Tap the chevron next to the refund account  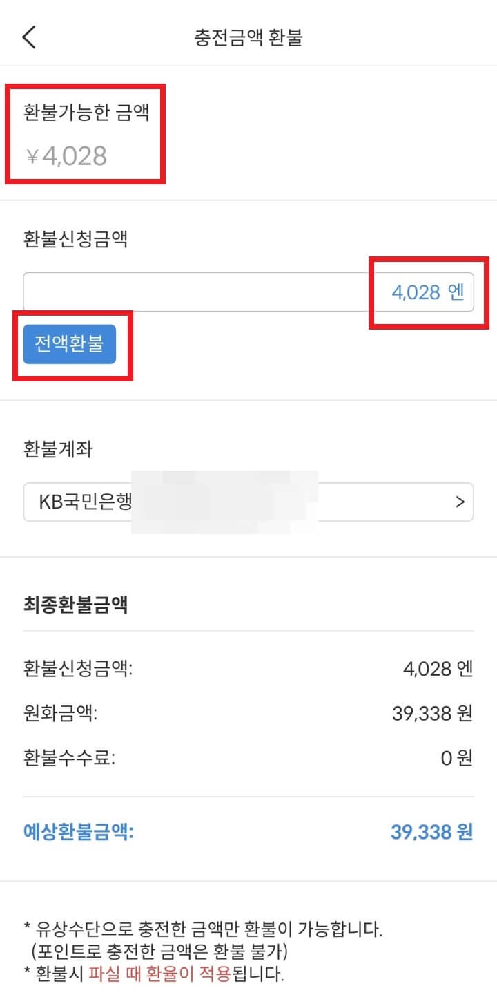461,502
